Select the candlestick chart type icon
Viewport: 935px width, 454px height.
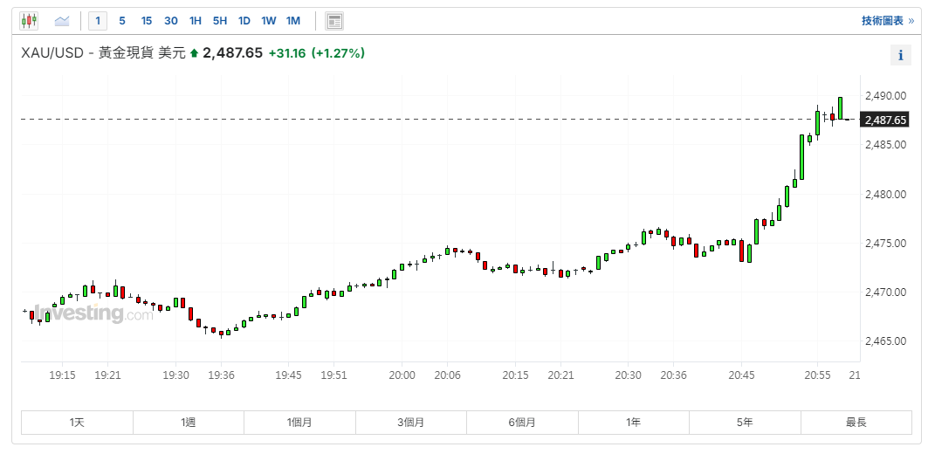click(29, 21)
